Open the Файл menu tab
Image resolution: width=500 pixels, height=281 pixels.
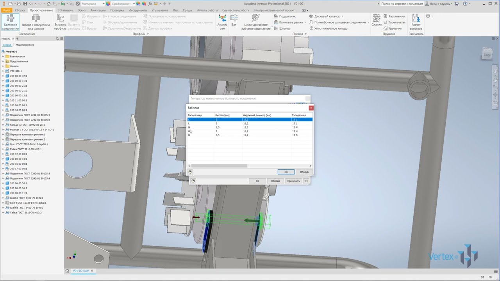click(x=6, y=10)
